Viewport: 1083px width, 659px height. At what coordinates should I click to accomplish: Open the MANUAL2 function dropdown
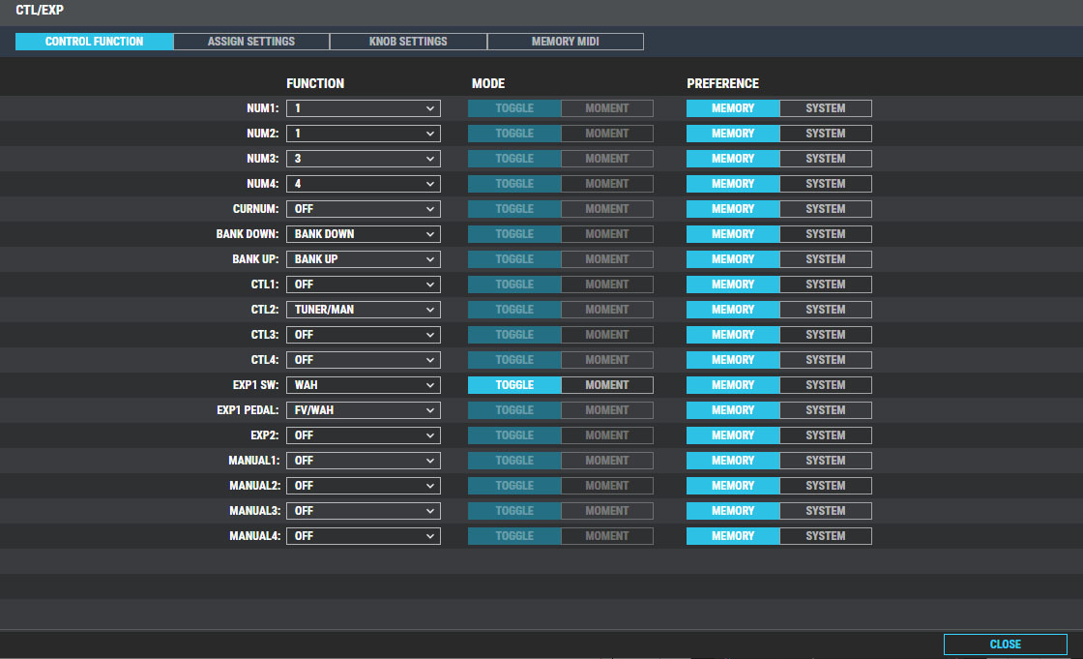point(364,486)
